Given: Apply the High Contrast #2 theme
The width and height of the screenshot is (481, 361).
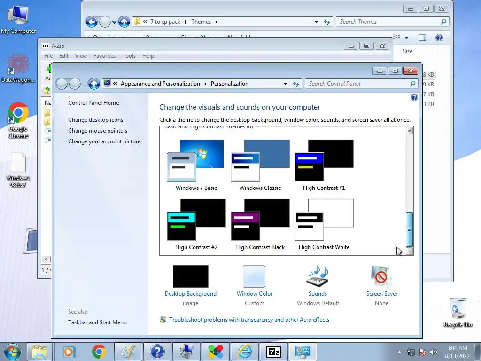Looking at the screenshot, I should click(x=196, y=224).
